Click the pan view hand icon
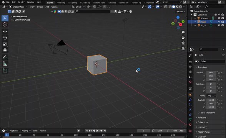 183,38
